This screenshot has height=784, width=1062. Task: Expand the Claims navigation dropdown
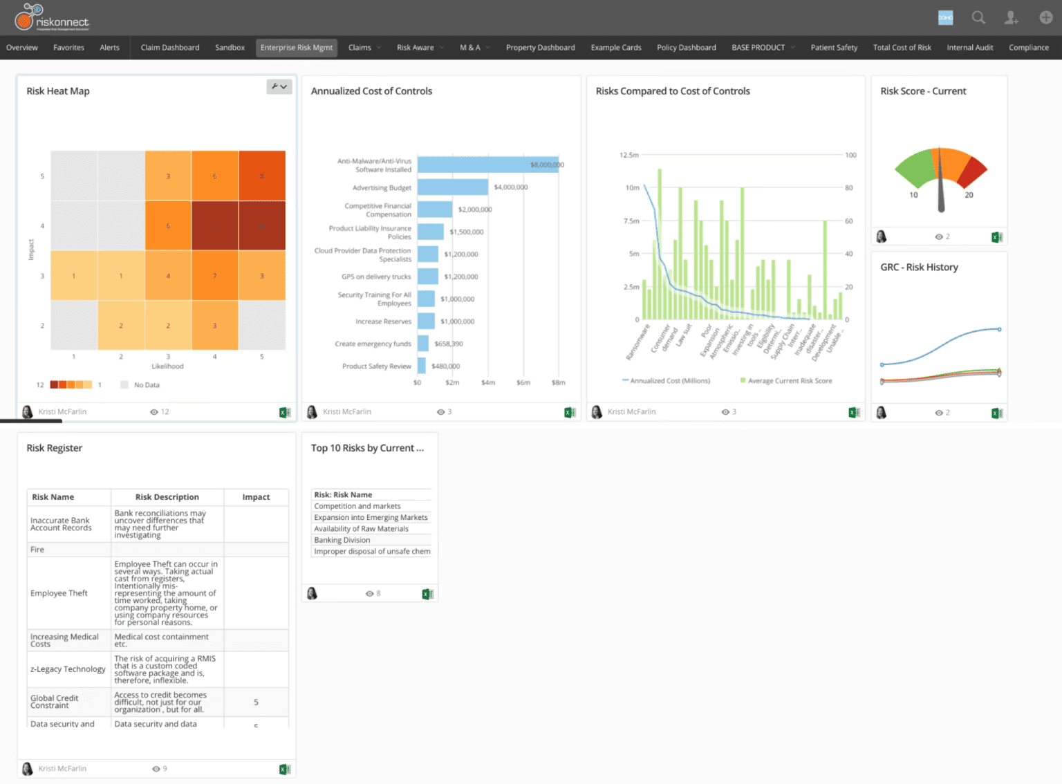363,47
